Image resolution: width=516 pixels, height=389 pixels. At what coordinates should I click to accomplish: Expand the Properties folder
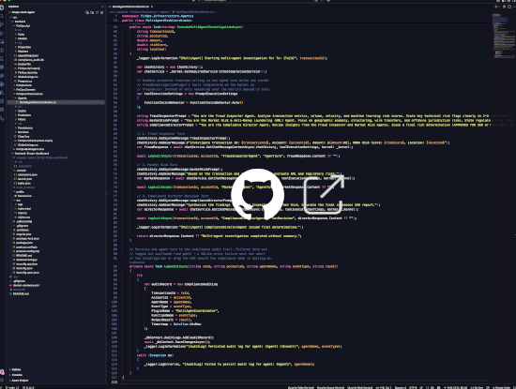(x=24, y=47)
